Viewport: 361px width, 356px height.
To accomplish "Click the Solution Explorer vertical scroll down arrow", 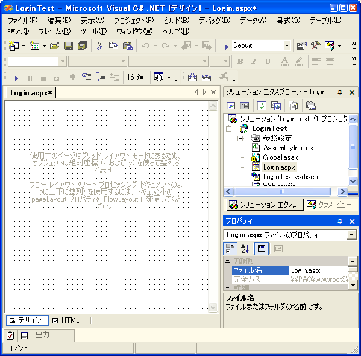I will click(x=353, y=181).
